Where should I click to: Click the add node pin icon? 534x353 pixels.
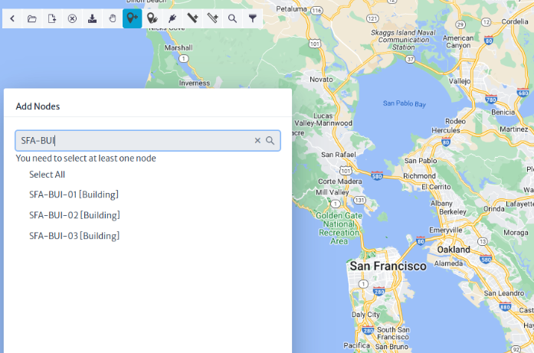tap(132, 18)
